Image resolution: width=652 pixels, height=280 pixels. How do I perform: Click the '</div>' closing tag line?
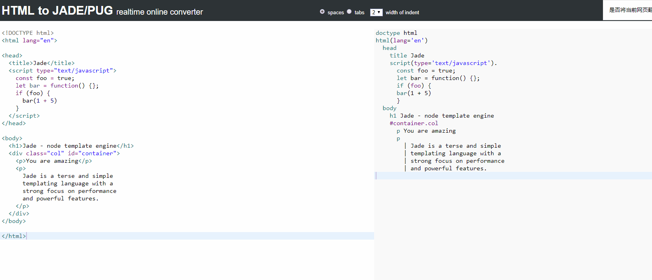coord(19,213)
